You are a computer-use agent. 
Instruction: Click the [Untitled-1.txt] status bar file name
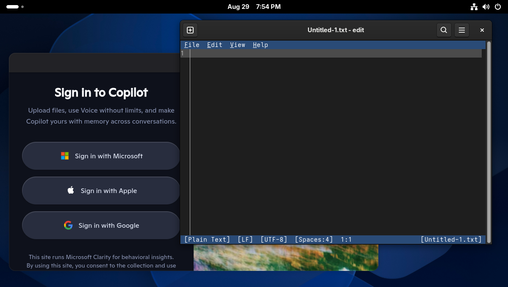pos(451,240)
